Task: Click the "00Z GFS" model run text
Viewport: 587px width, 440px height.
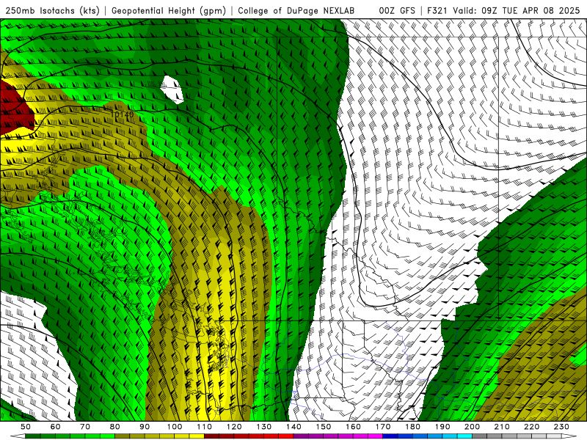Action: [397, 11]
